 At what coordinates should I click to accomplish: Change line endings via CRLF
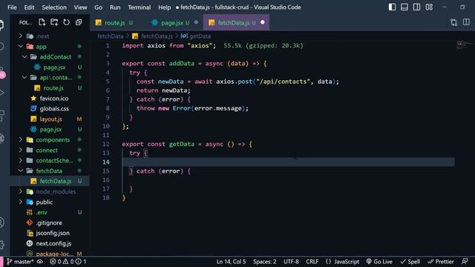pos(312,262)
